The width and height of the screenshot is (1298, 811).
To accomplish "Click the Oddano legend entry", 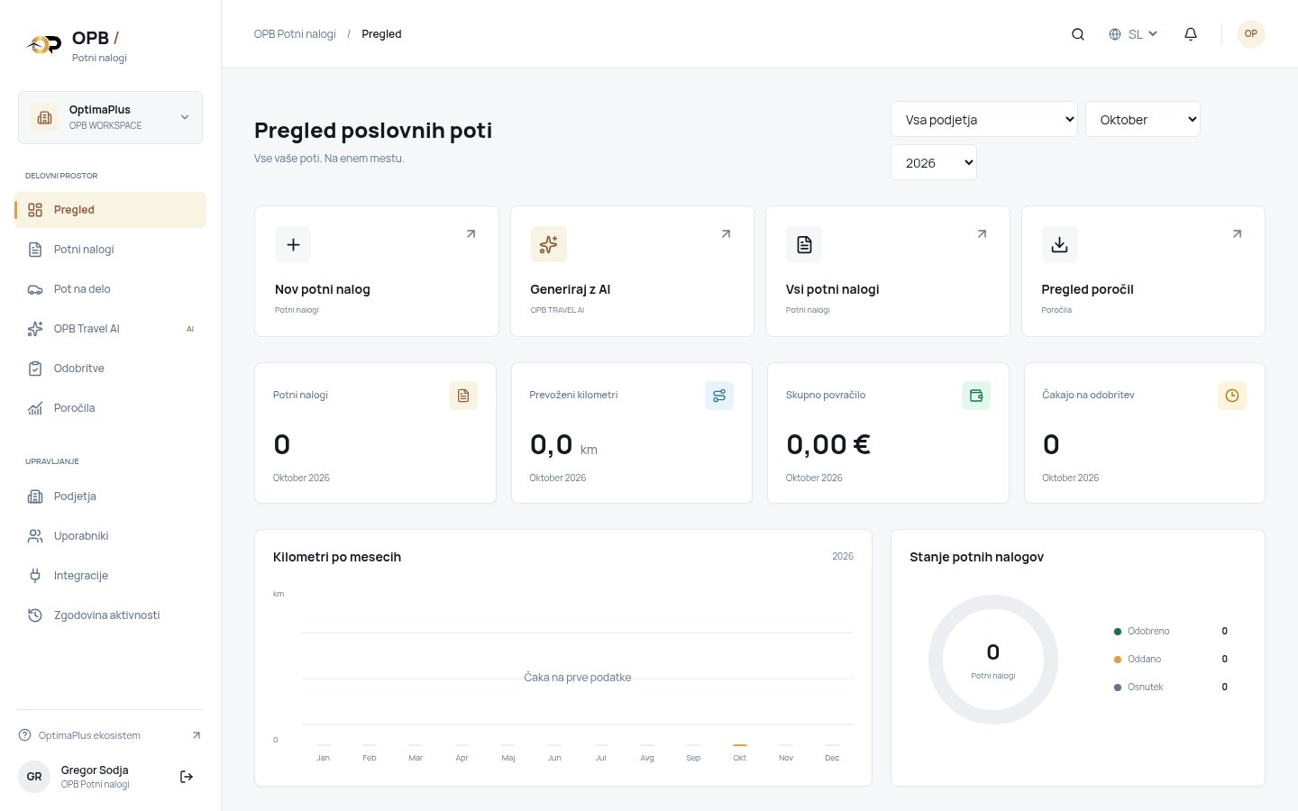I will 1171,659.
